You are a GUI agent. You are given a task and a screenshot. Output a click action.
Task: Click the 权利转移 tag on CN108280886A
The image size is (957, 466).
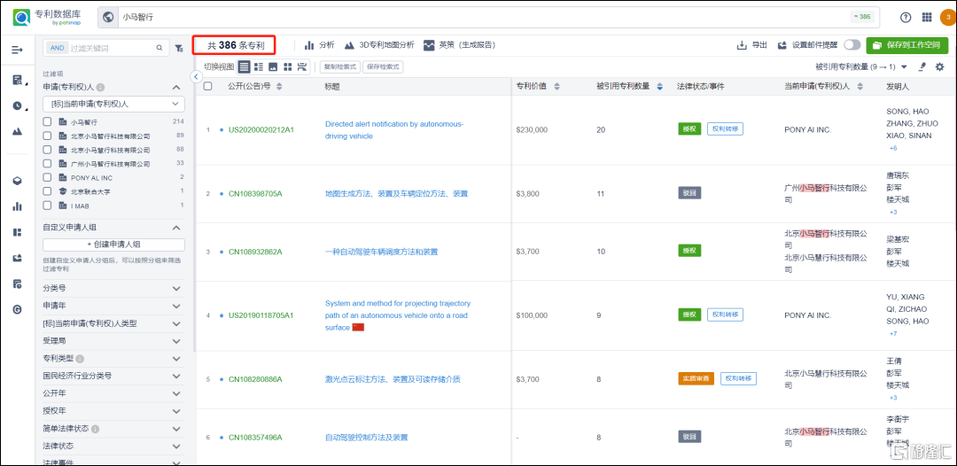(x=738, y=379)
